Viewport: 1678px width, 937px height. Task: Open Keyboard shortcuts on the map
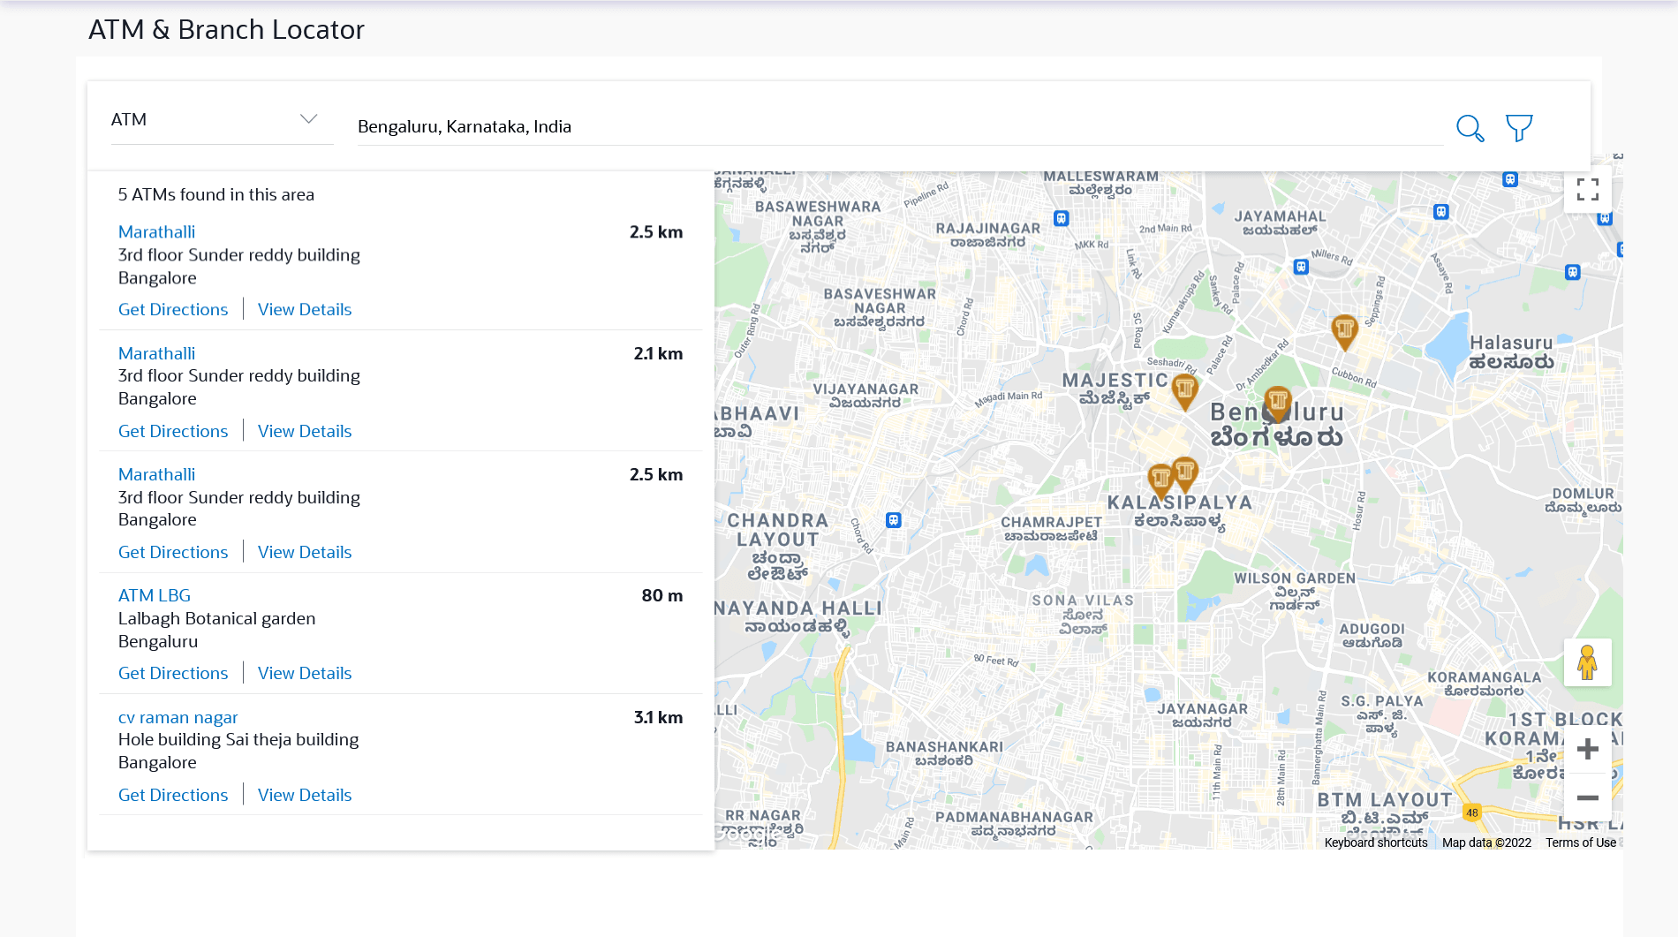point(1375,843)
